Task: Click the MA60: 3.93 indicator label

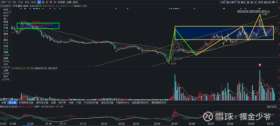Action: point(80,6)
